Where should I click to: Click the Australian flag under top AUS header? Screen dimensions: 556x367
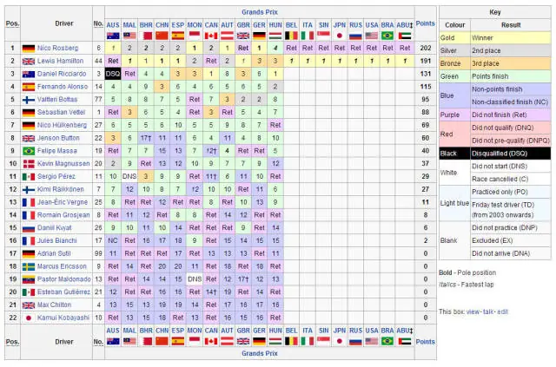tap(112, 36)
